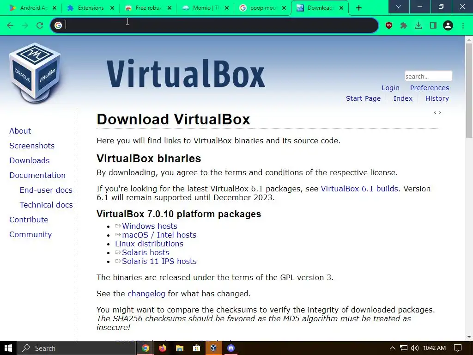Open End-user docs in the sidebar
This screenshot has height=355, width=473.
[x=46, y=190]
